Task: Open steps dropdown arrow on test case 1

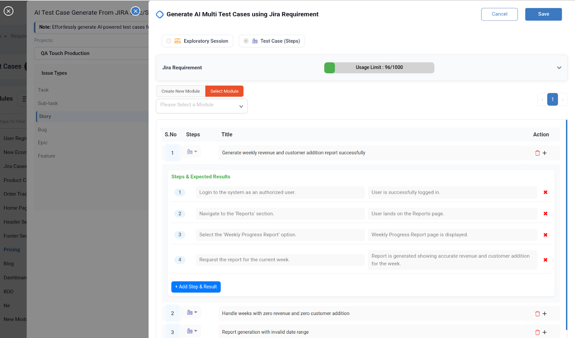Action: 196,151
